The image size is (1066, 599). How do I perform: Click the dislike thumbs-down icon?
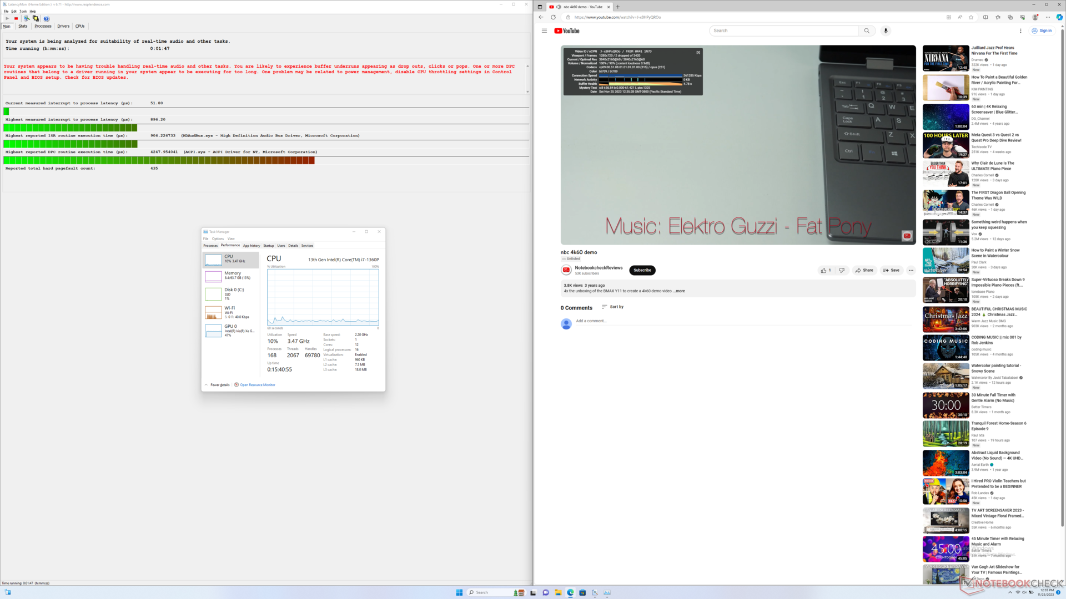point(842,270)
